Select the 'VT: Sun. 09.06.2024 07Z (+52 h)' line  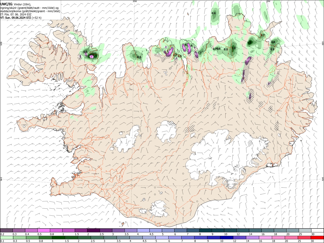(x=21, y=18)
